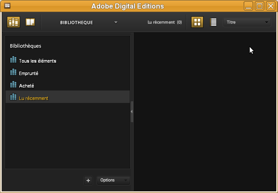Click the plus add bookshelf button
The width and height of the screenshot is (278, 193).
click(x=88, y=181)
